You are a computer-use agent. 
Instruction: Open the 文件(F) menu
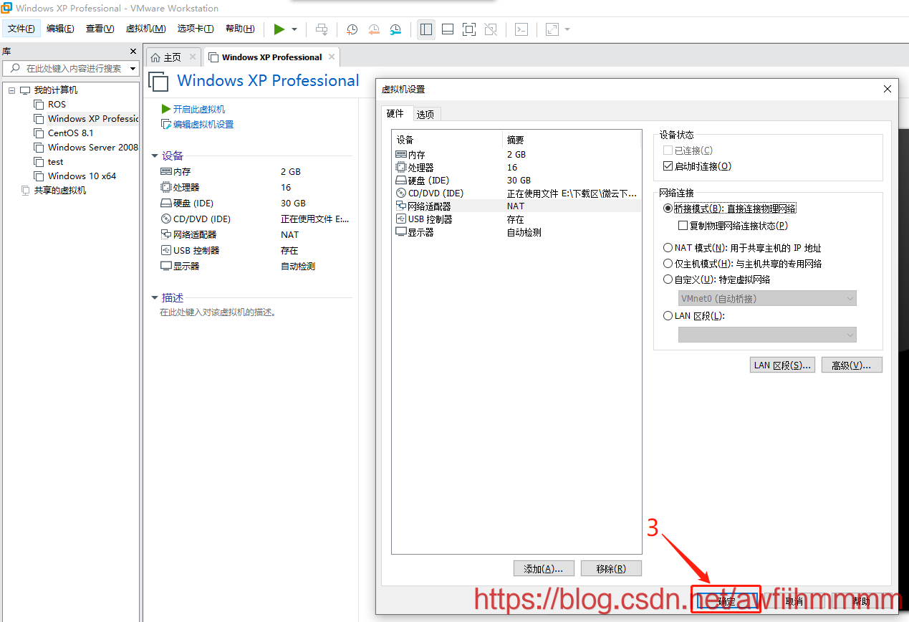pos(21,29)
